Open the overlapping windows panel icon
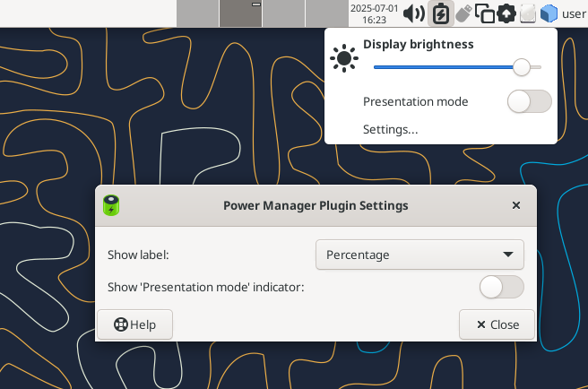588x389 pixels. 485,13
